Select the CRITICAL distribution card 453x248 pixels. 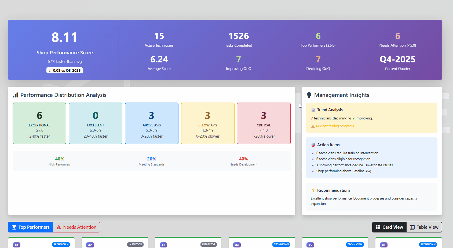[263, 123]
